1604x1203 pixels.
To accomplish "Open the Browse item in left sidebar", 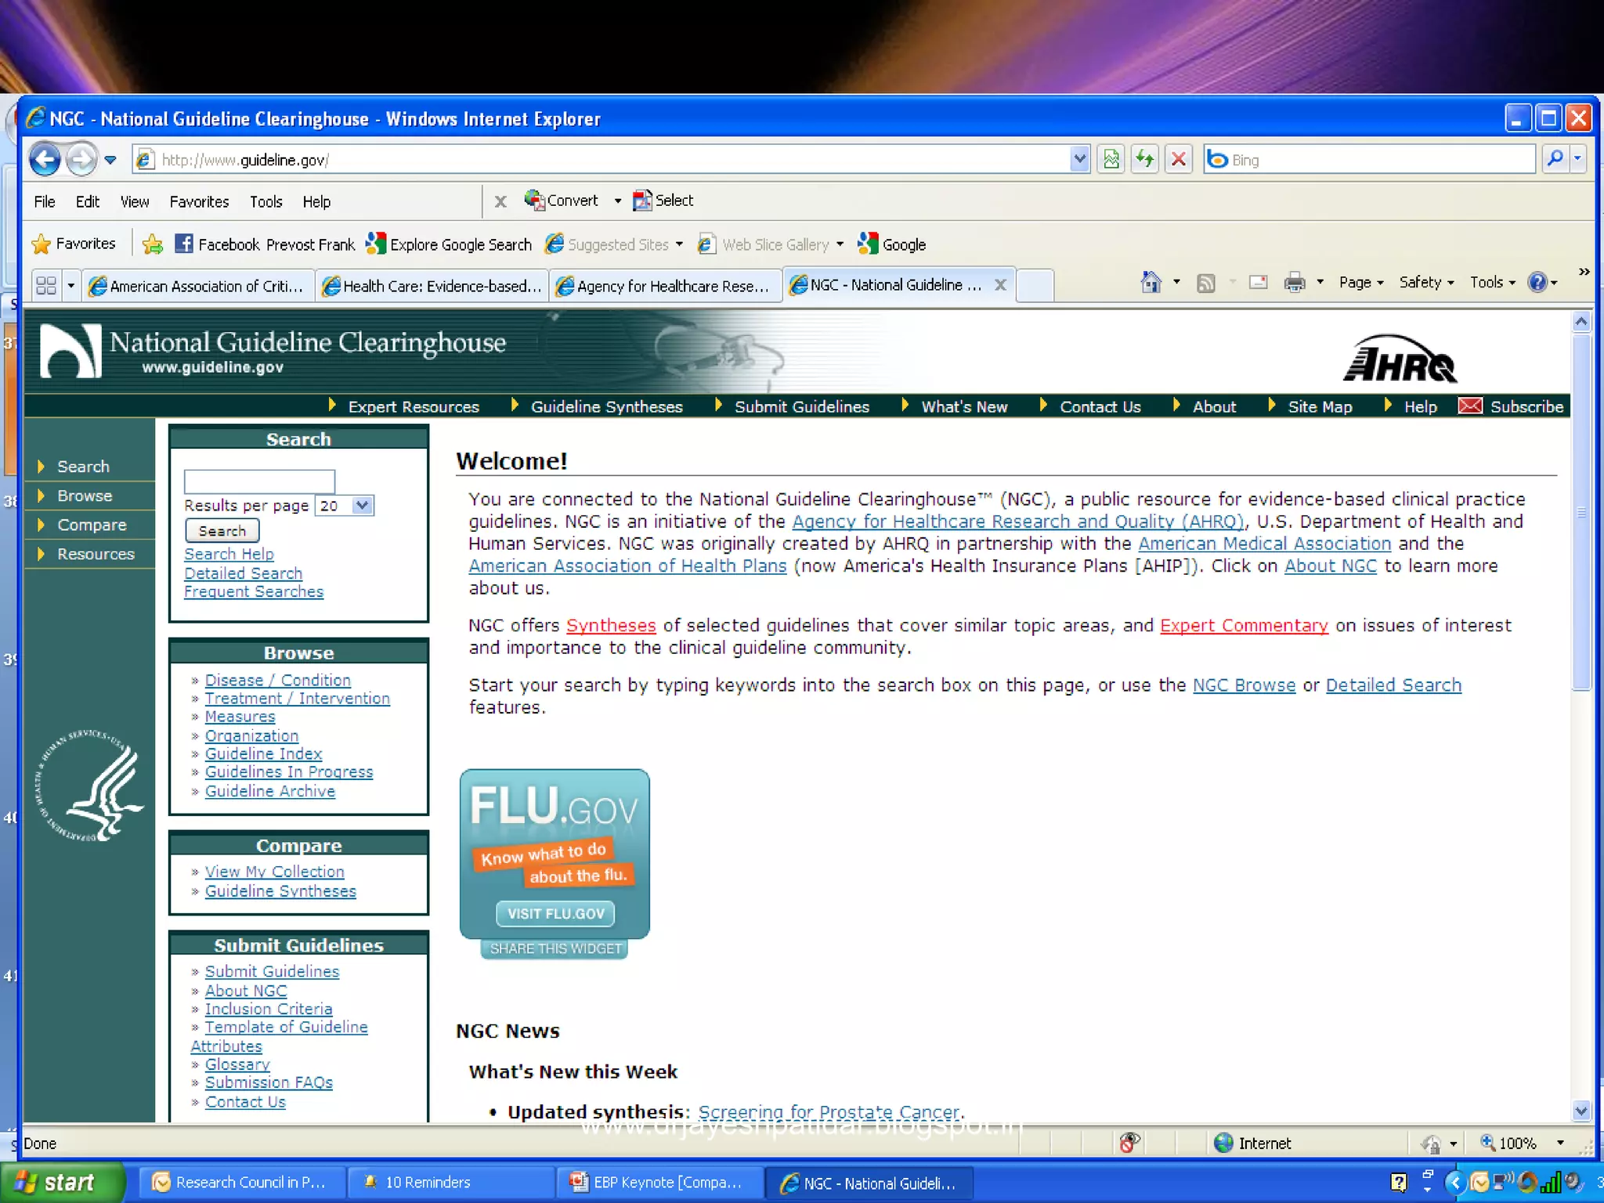I will pos(85,496).
